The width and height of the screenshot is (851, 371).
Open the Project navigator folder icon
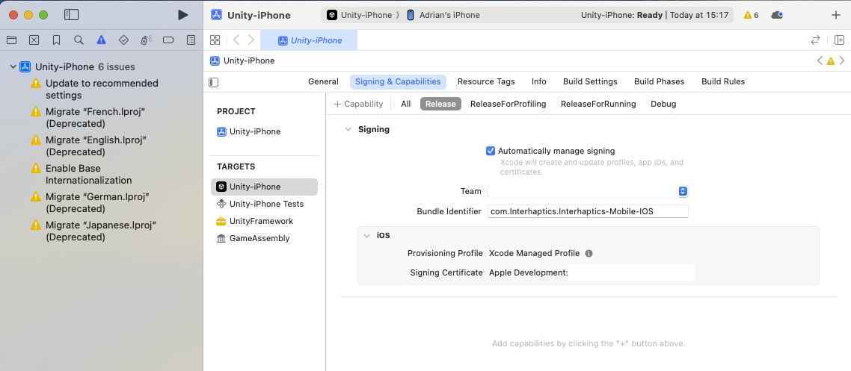pos(11,40)
